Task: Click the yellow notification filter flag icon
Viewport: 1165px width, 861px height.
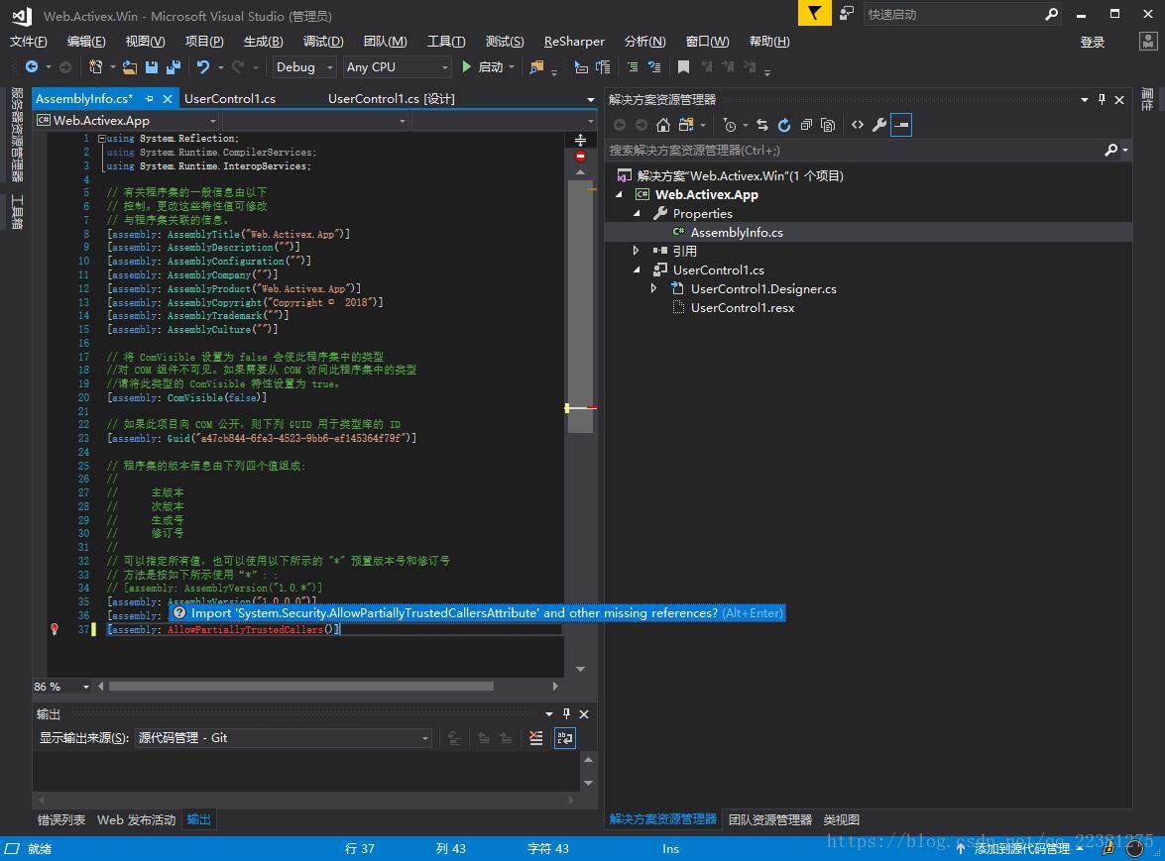Action: pyautogui.click(x=814, y=13)
